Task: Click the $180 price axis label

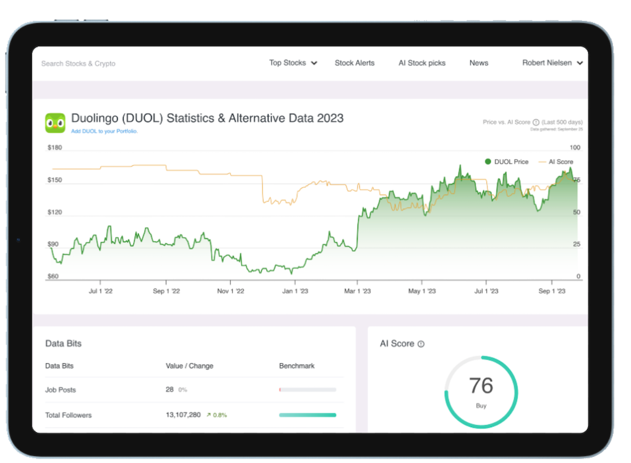Action: pos(54,148)
